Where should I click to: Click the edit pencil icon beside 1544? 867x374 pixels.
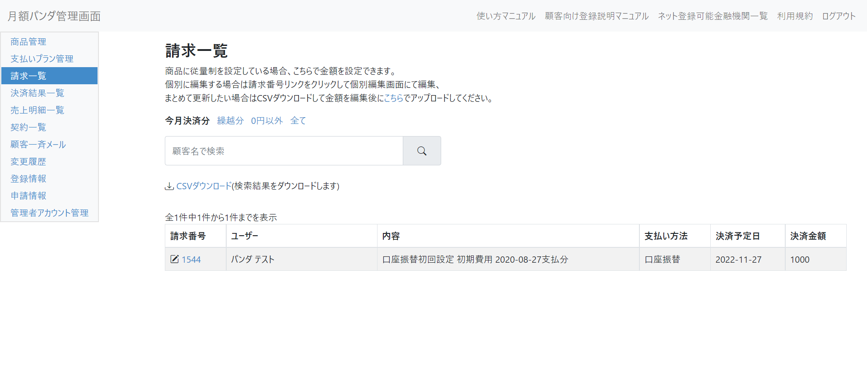(x=174, y=259)
